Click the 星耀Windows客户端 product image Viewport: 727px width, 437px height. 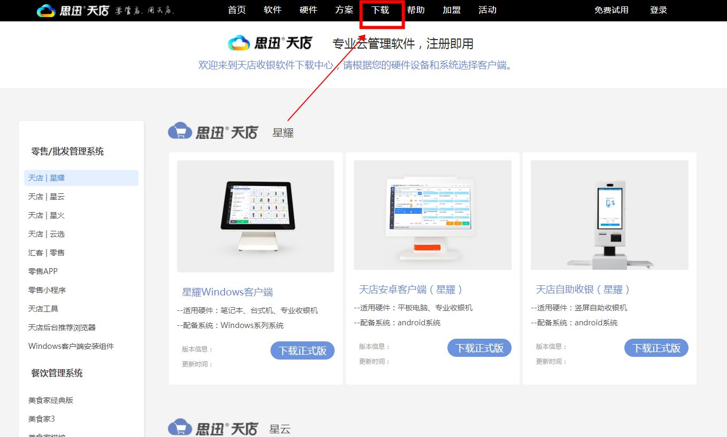(256, 216)
